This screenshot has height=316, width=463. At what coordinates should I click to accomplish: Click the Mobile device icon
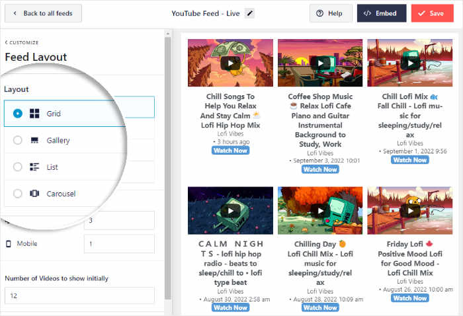click(x=9, y=244)
